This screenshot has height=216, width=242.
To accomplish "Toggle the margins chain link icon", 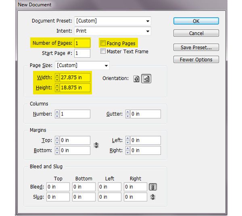I will click(x=96, y=145).
